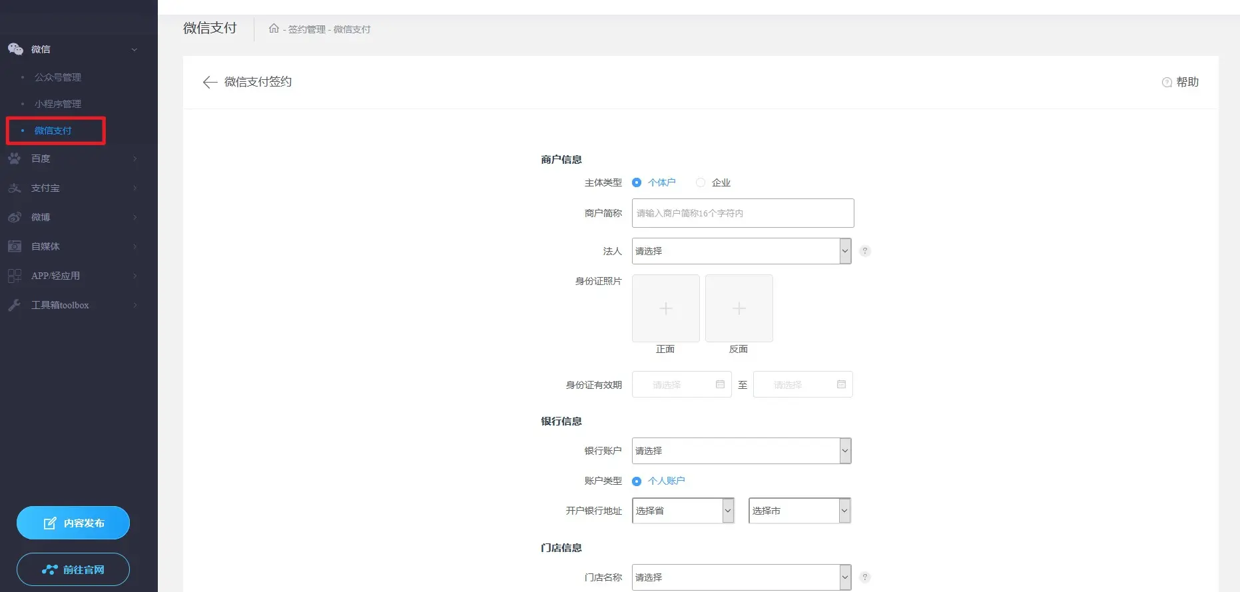Upload ID card back photo (反面)

pos(739,308)
